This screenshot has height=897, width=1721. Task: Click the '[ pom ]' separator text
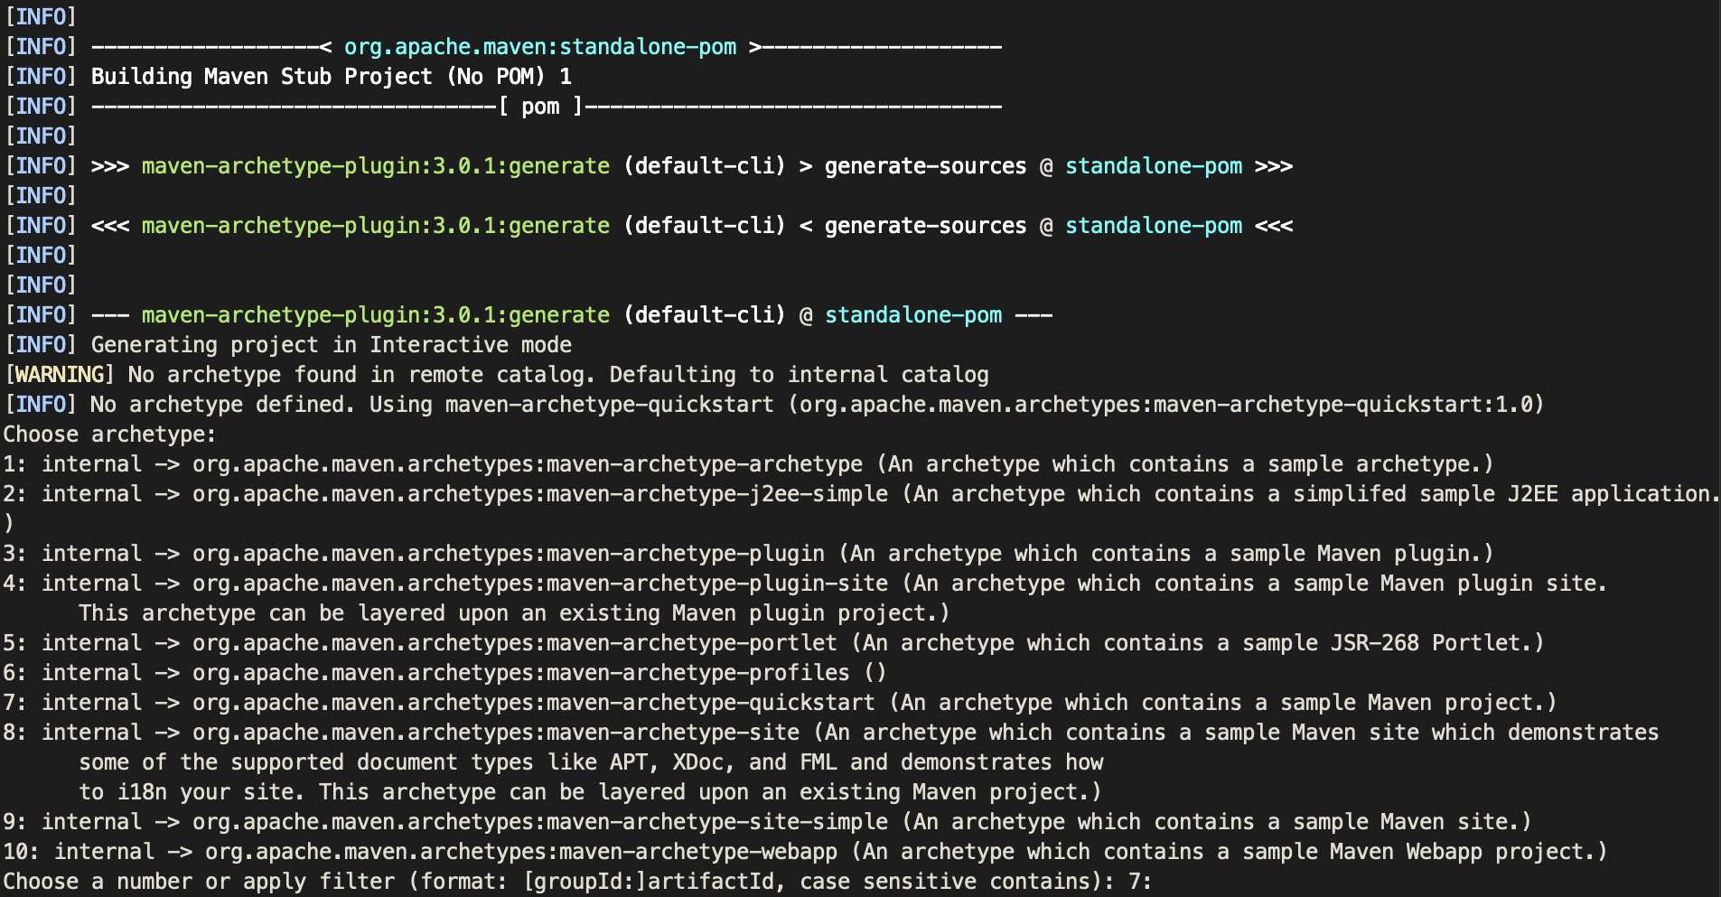pos(540,107)
